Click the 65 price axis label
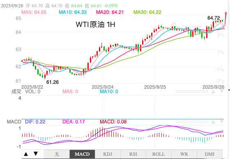Screen dimensions: 230x159 (x=18, y=18)
